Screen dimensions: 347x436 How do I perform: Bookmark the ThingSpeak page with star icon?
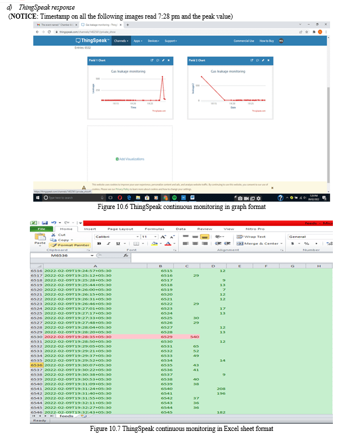(307, 32)
